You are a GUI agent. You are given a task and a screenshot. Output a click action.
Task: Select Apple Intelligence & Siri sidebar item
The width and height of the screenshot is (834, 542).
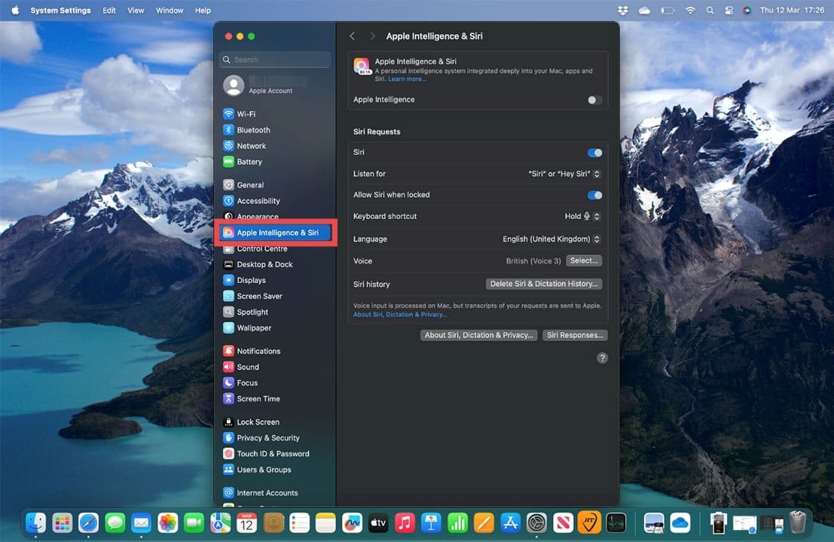pos(275,233)
